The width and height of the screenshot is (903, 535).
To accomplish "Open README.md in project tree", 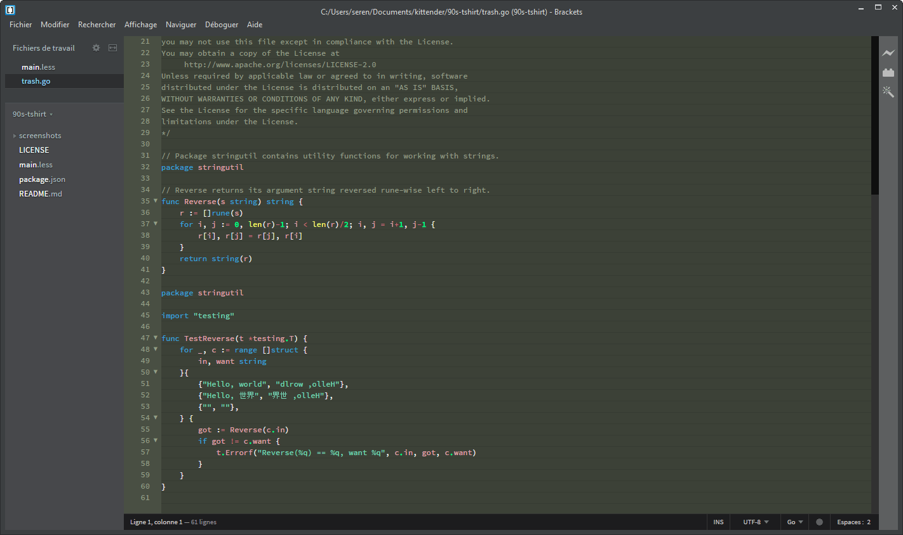I will (x=41, y=194).
